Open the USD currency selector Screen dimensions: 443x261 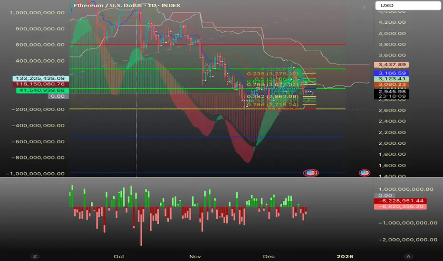point(408,5)
